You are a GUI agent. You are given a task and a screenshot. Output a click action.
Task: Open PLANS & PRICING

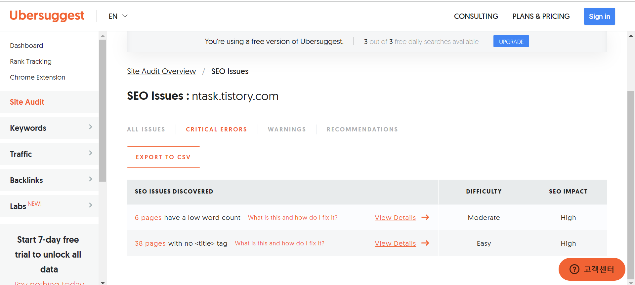[x=541, y=16]
